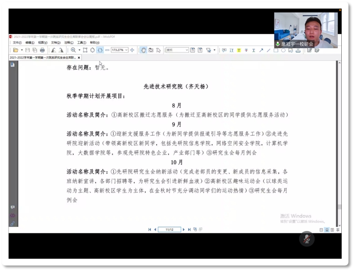Select the yellow text highlight tool
354x271 pixels.
[x=239, y=50]
